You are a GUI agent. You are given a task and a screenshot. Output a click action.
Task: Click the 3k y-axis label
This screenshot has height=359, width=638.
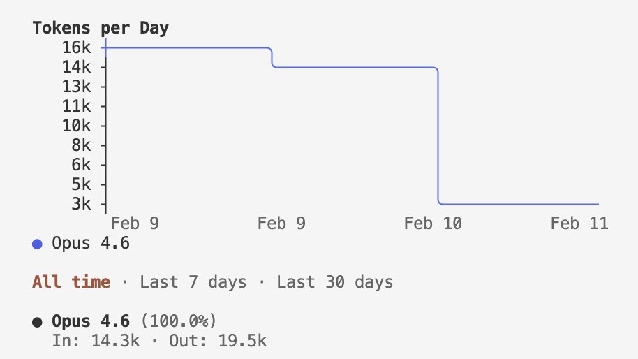coord(80,204)
